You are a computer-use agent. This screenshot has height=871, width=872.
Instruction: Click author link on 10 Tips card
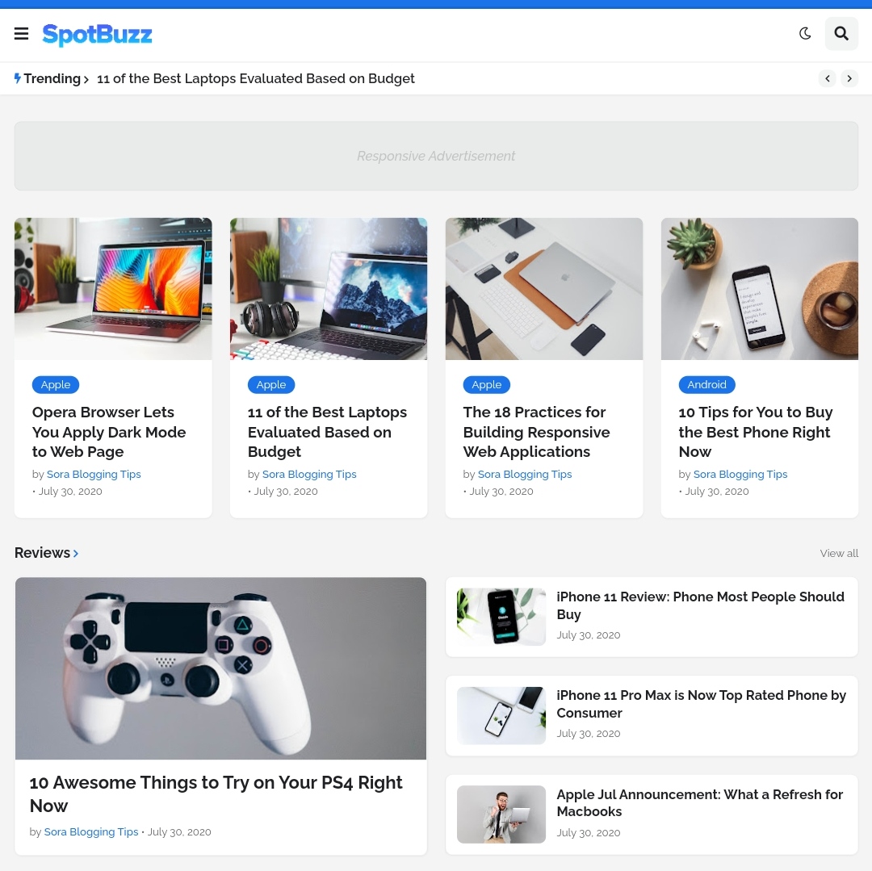pos(740,474)
